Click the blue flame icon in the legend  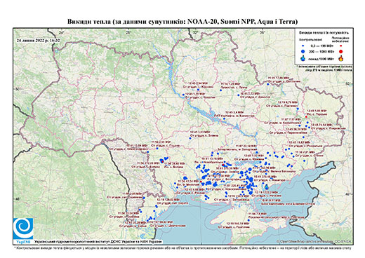pyautogui.click(x=303, y=58)
